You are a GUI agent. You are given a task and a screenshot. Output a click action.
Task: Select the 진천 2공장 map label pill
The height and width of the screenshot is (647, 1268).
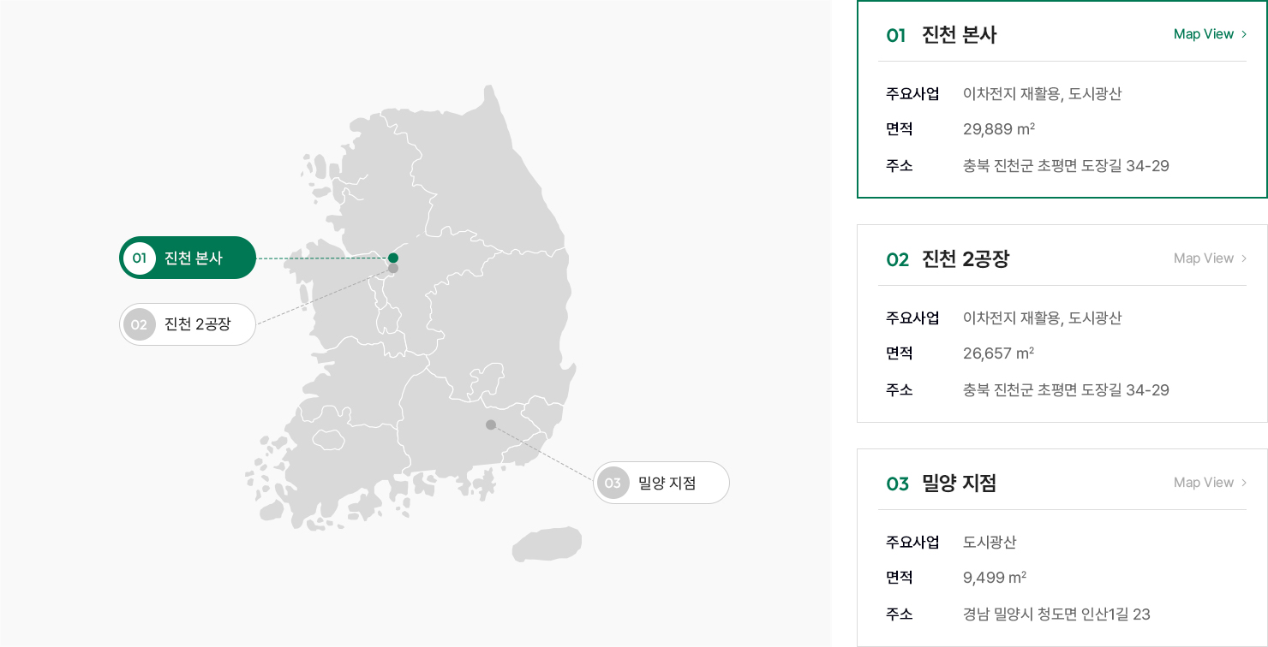188,324
